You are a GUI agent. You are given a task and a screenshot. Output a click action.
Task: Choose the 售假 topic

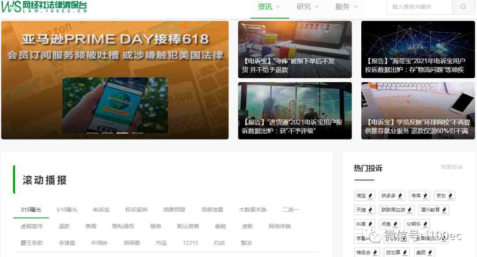pyautogui.click(x=91, y=226)
